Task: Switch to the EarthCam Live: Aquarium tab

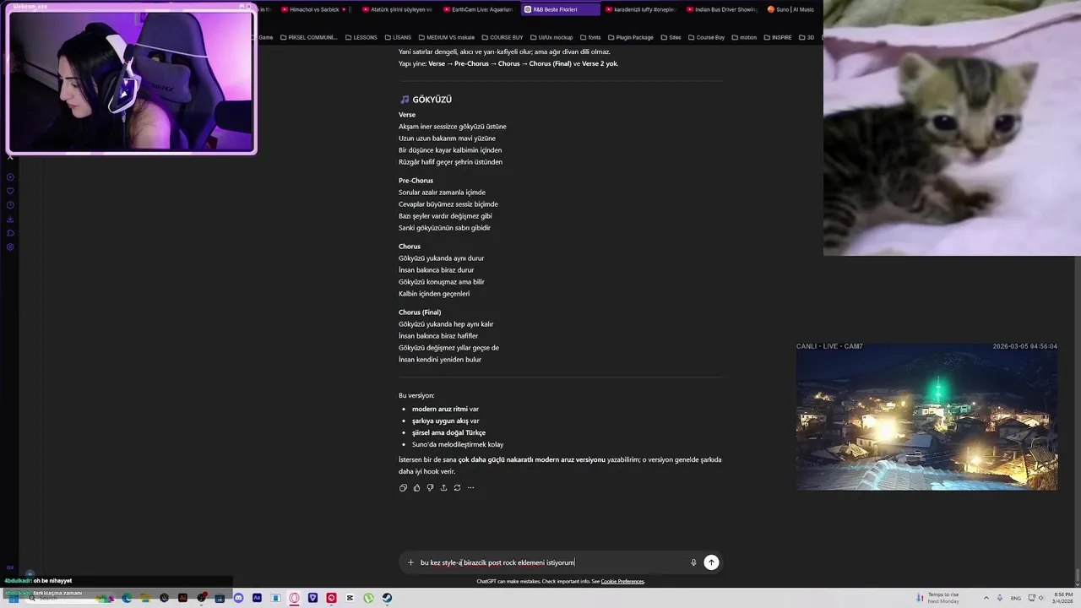Action: pyautogui.click(x=478, y=9)
